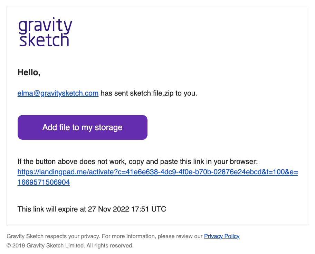Click the 1669571506904 link continuation line
This screenshot has width=315, height=254.
(44, 182)
